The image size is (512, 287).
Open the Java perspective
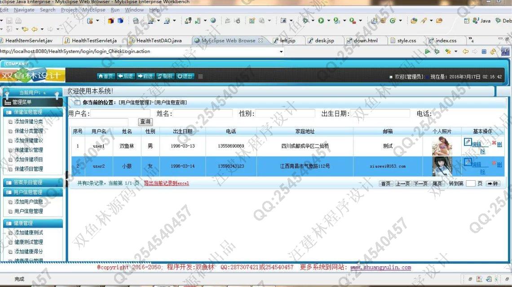click(x=481, y=21)
